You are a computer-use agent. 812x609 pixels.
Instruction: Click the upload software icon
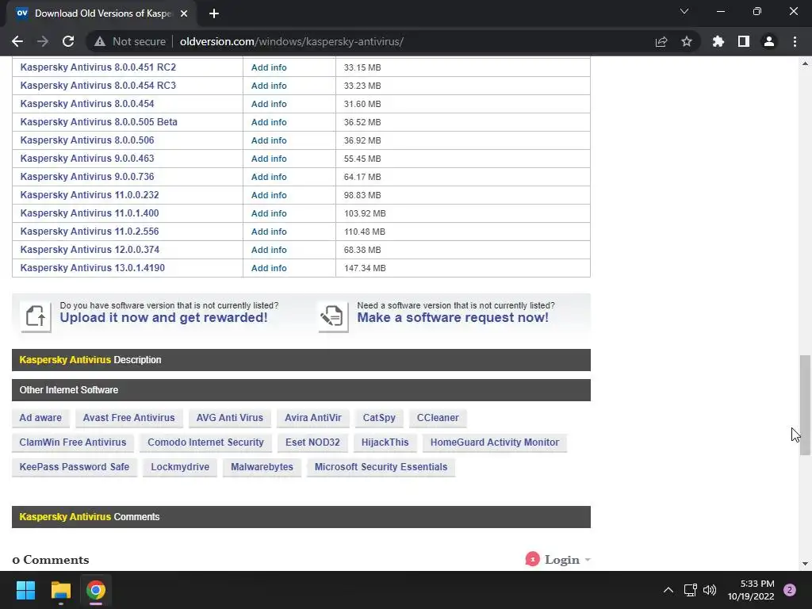[36, 316]
